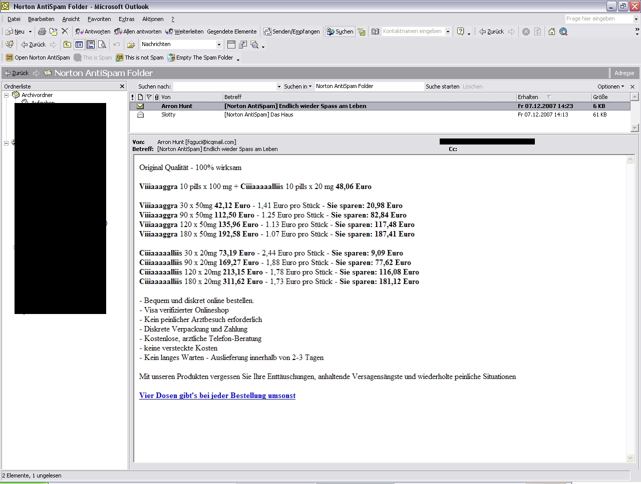Click Weiterleiten to forward the message
641x484 pixels.
[184, 31]
